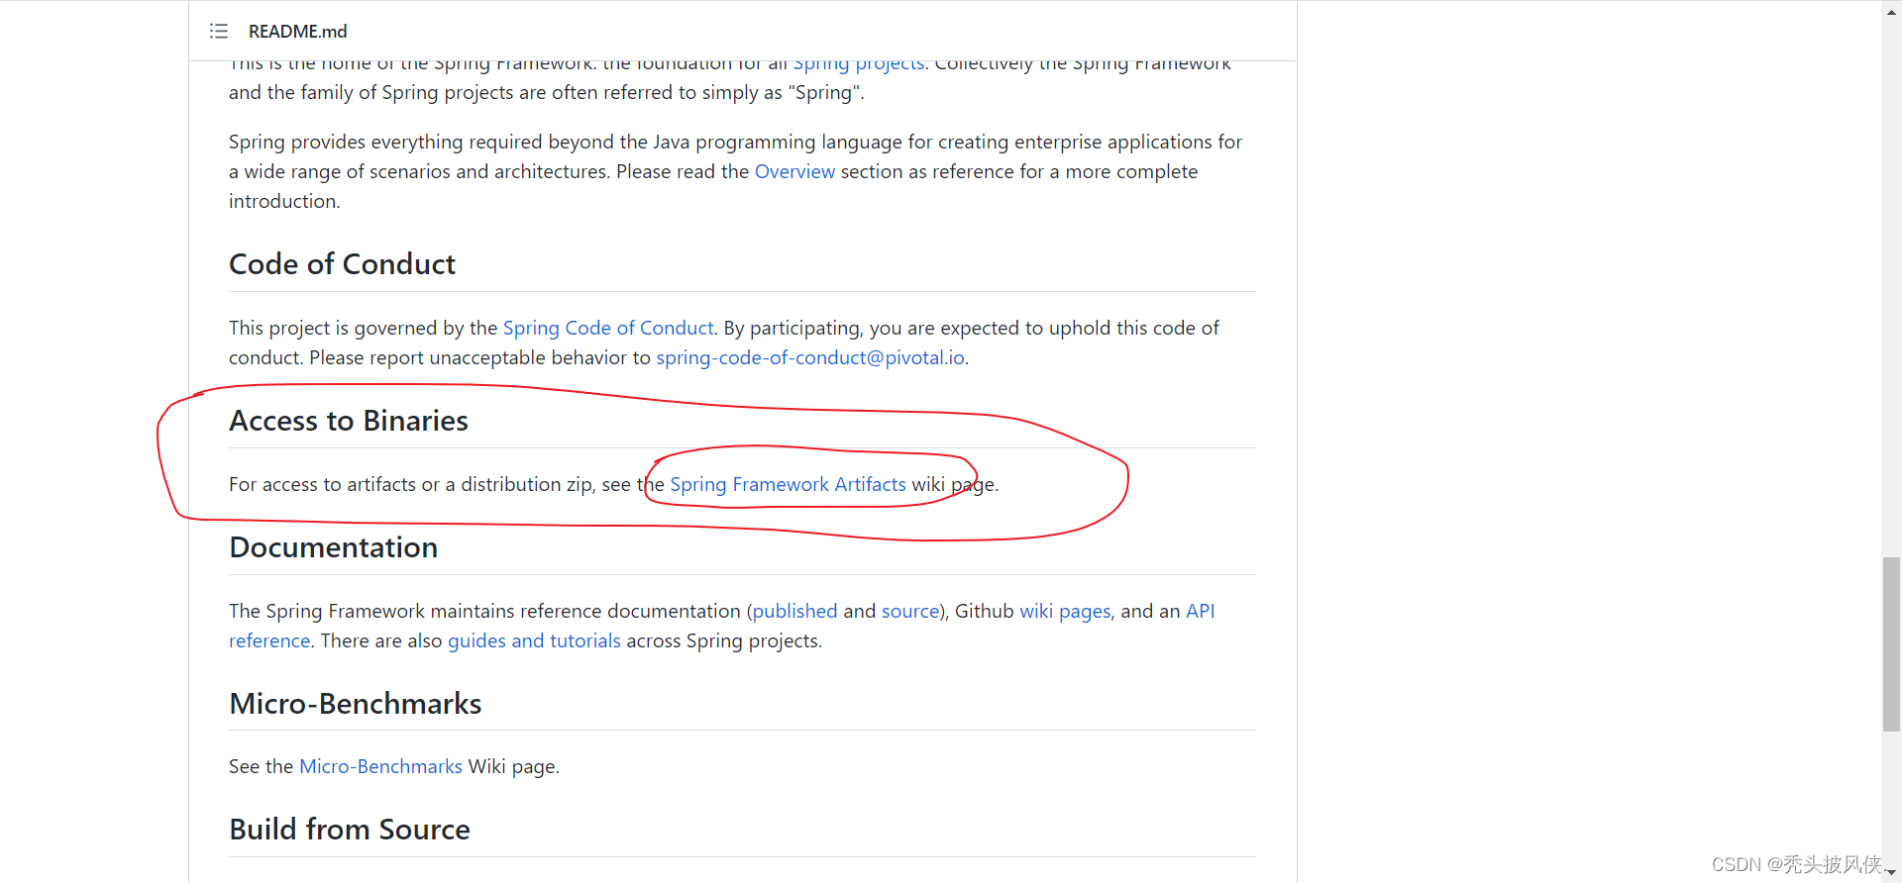This screenshot has width=1902, height=883.
Task: Click the Access to Binaries heading
Action: [x=349, y=421]
